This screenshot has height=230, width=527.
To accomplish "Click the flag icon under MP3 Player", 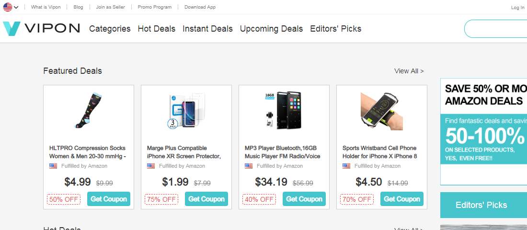I will tap(249, 166).
